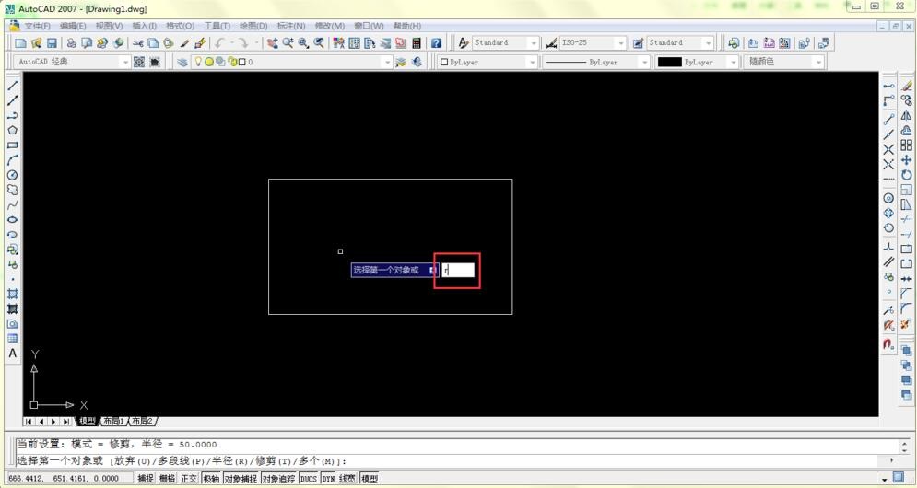
Task: Select the Move tool in modify toolbar
Action: [x=906, y=160]
